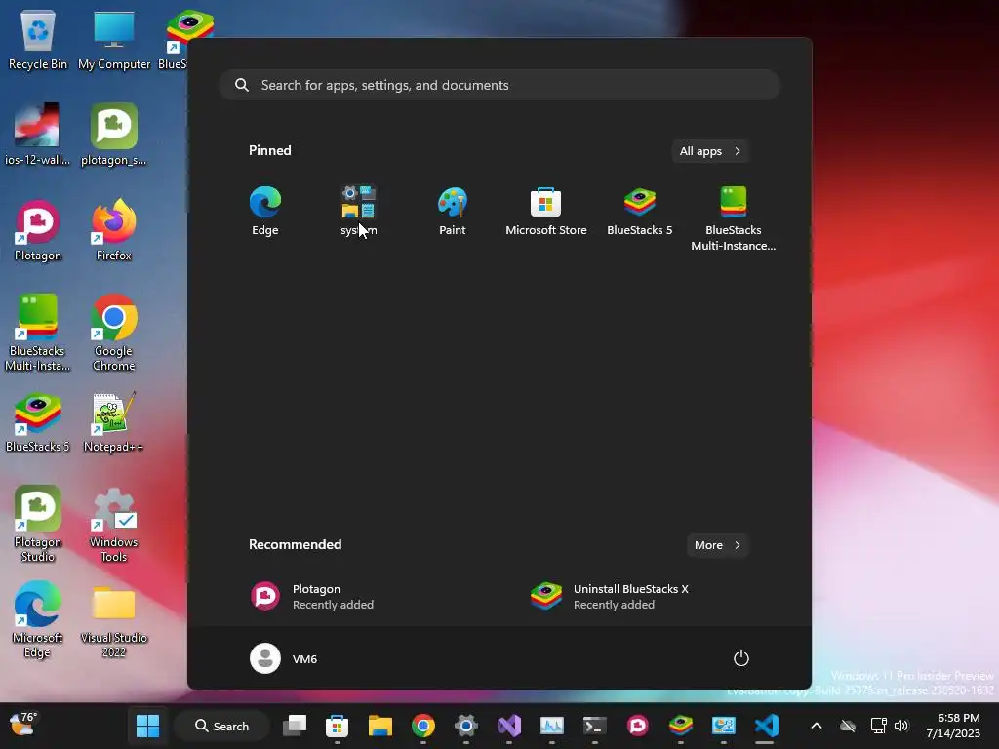Select My Computer desktop icon
999x749 pixels.
click(x=114, y=39)
